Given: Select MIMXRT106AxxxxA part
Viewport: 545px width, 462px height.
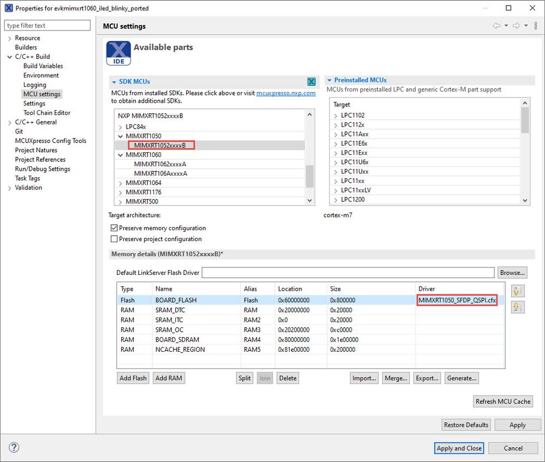Looking at the screenshot, I should (161, 173).
